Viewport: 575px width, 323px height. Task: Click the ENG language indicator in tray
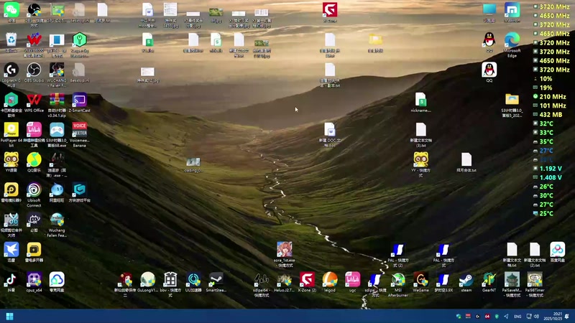tap(517, 317)
